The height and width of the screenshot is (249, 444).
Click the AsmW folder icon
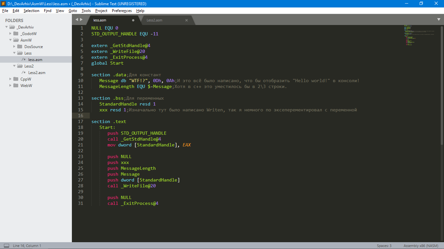tap(16, 40)
